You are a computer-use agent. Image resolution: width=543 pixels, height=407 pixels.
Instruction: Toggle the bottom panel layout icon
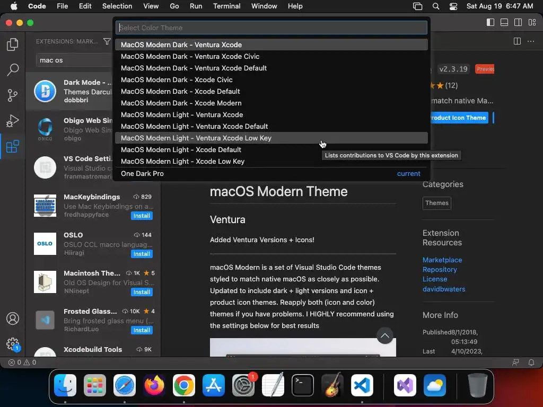tap(504, 22)
